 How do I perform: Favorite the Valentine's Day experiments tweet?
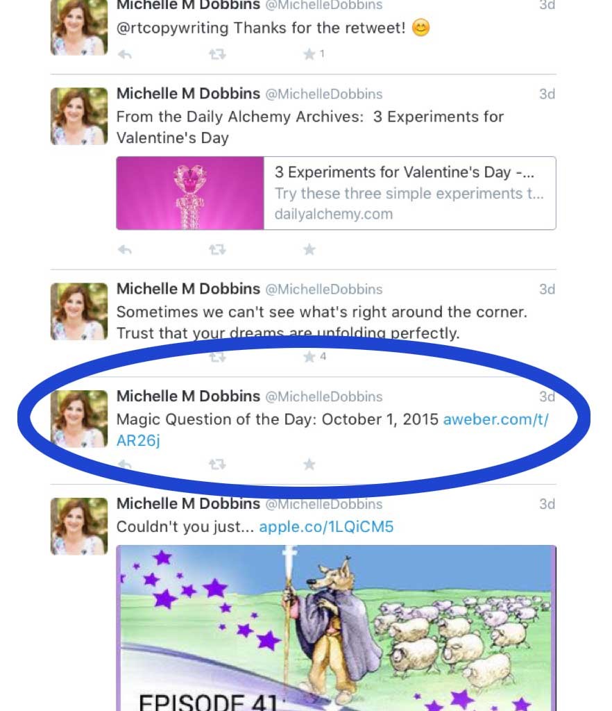tap(309, 249)
